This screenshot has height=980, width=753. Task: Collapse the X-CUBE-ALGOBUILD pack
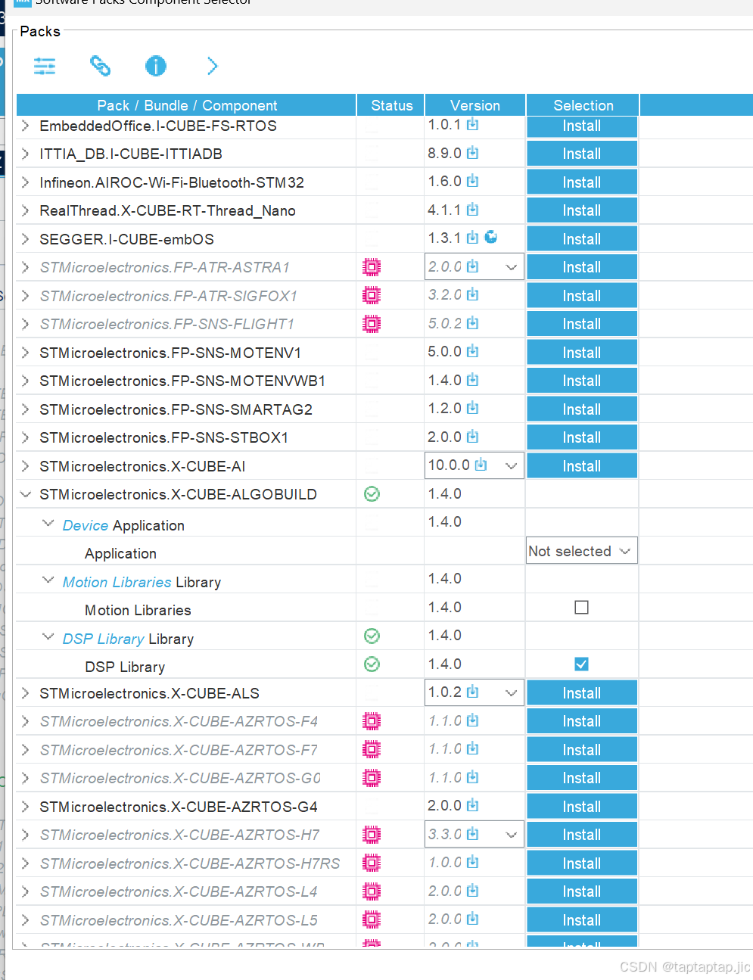coord(26,494)
